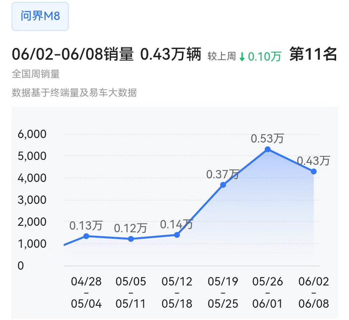The height and width of the screenshot is (320, 349).
Task: Click the 05/19-05/25 axis label
Action: click(x=223, y=292)
